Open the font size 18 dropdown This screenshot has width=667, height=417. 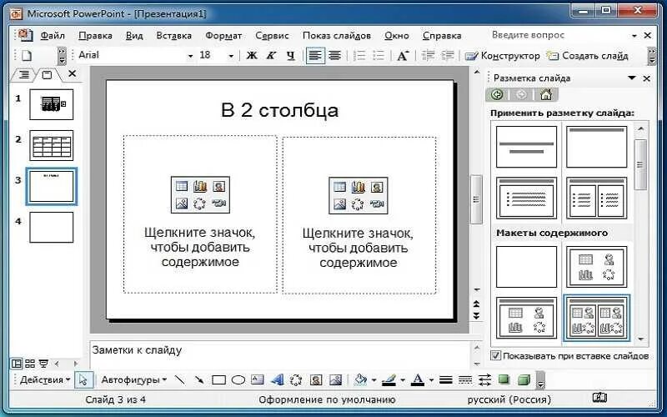tap(231, 56)
